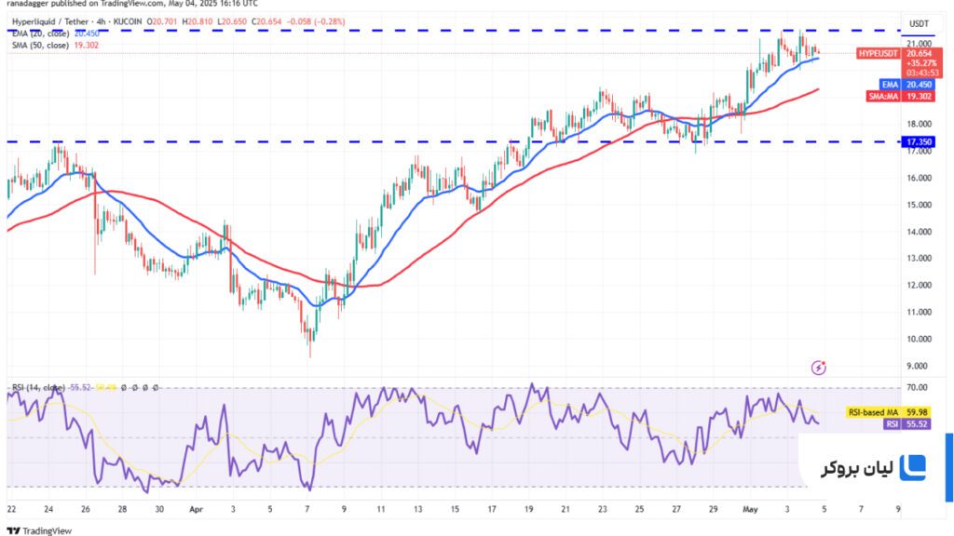Click the +35.27% change in HYPEUSDT label
Screen dimensions: 954x536
pos(921,63)
